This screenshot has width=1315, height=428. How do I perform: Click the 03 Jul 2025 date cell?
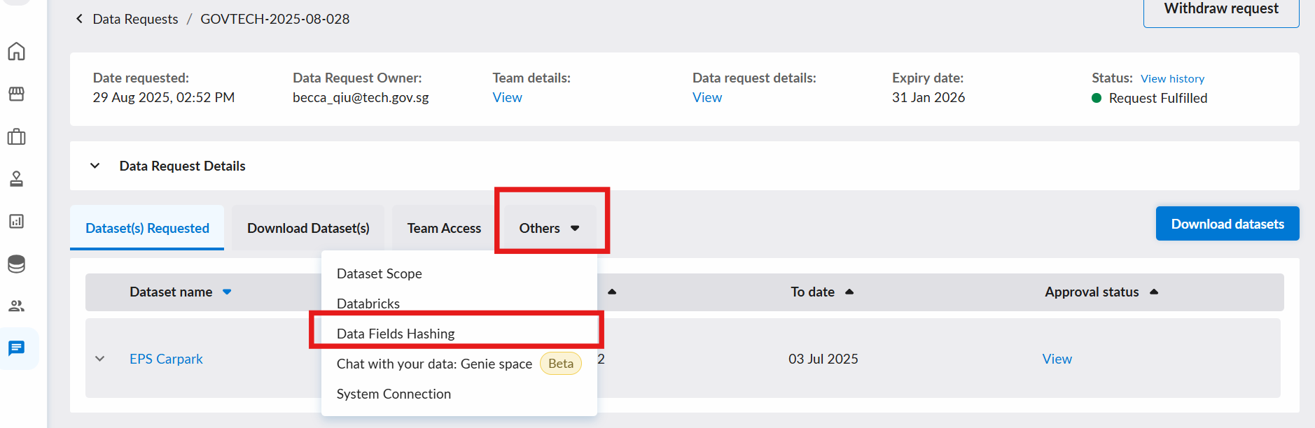[823, 359]
